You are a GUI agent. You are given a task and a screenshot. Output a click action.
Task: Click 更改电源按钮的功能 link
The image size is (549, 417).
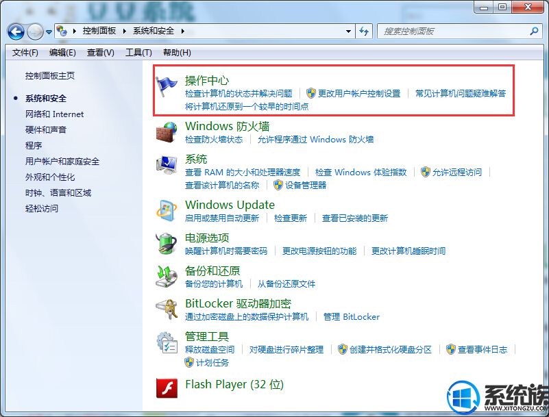pyautogui.click(x=319, y=251)
